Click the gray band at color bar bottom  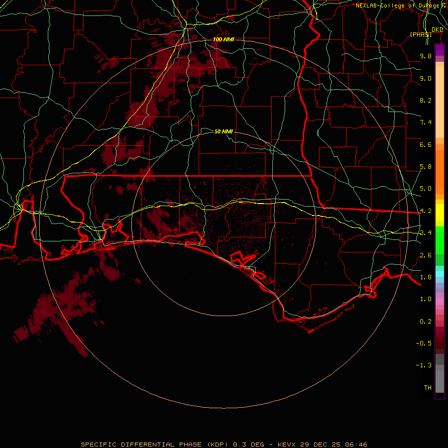tap(440, 374)
